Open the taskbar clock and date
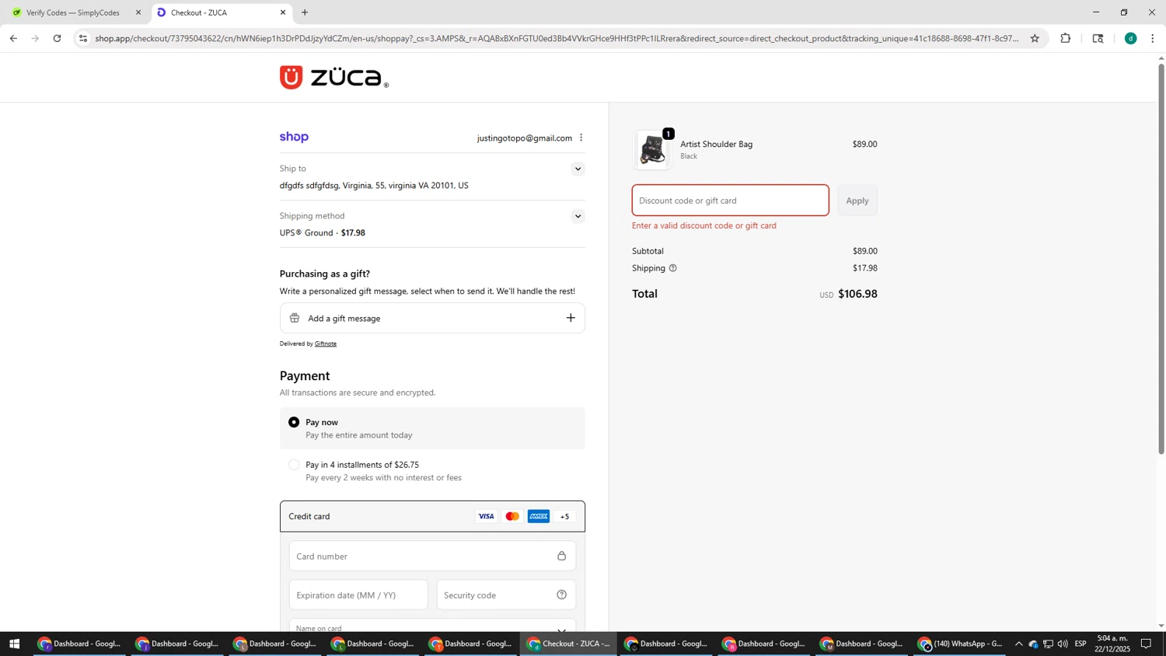The image size is (1166, 656). coord(1112,644)
